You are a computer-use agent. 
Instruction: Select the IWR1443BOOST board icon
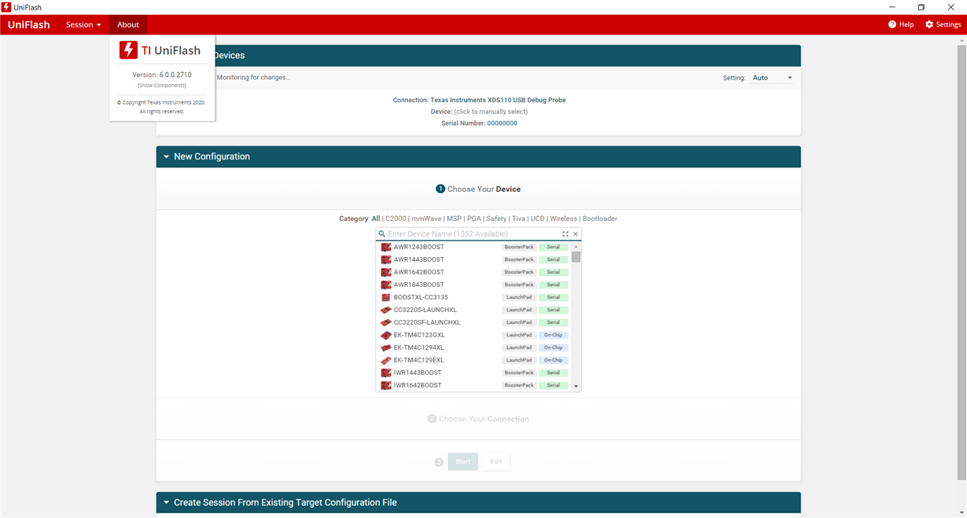[x=386, y=373]
